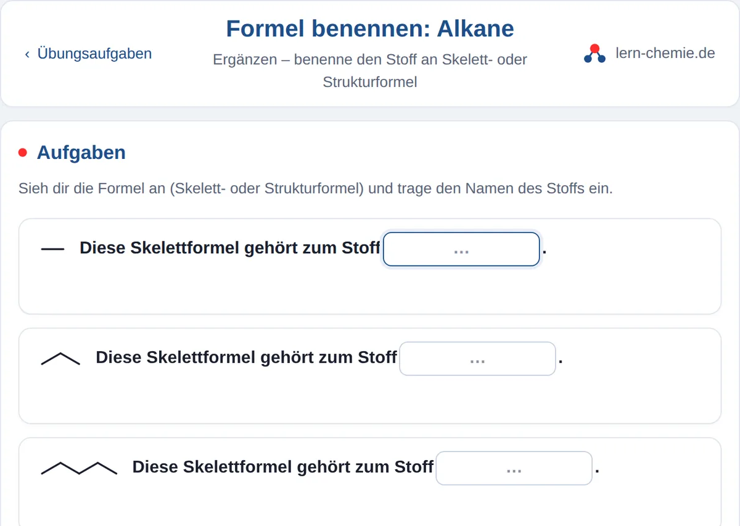Open the lern-chemie.de site name text
Screen dimensions: 740x526
coord(665,53)
